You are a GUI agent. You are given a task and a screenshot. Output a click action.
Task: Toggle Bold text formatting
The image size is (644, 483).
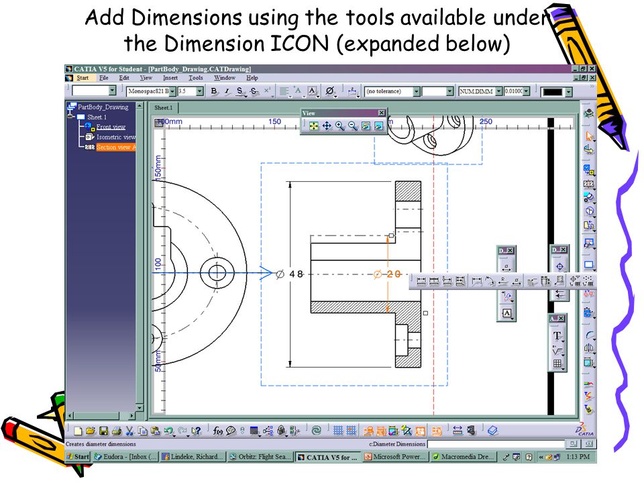213,91
